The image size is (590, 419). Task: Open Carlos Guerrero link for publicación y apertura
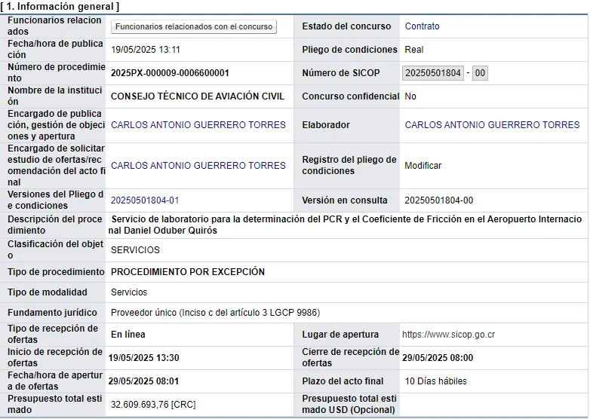click(198, 125)
